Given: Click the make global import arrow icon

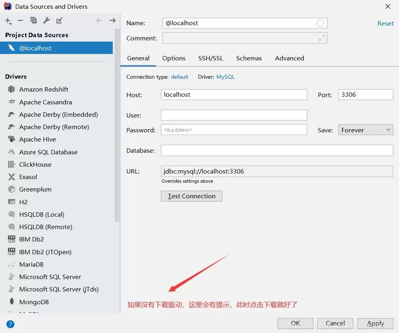Looking at the screenshot, I should 59,20.
